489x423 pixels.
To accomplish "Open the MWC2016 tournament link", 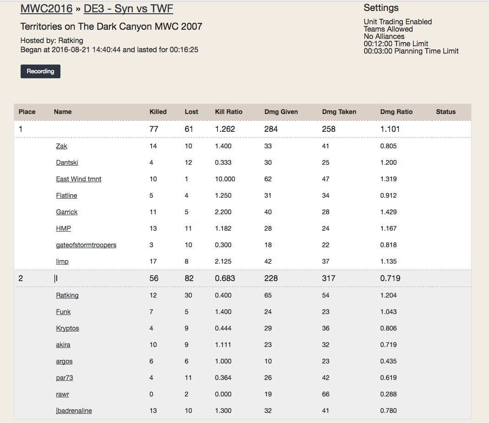I will [46, 9].
